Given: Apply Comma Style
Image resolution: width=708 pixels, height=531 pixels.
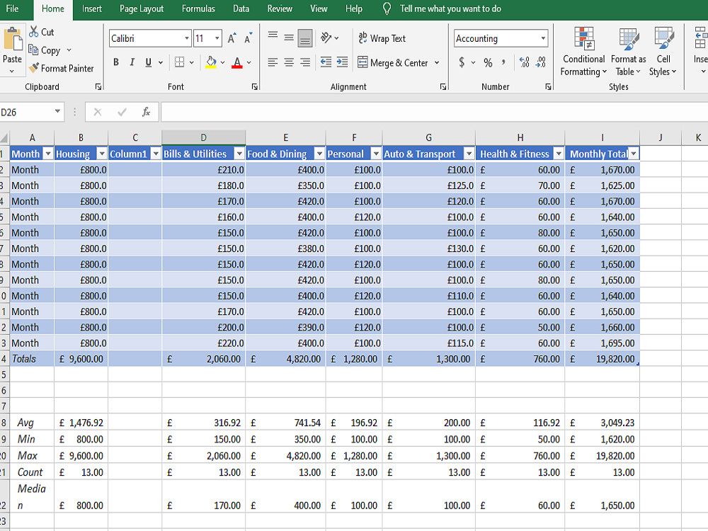Looking at the screenshot, I should tap(503, 62).
